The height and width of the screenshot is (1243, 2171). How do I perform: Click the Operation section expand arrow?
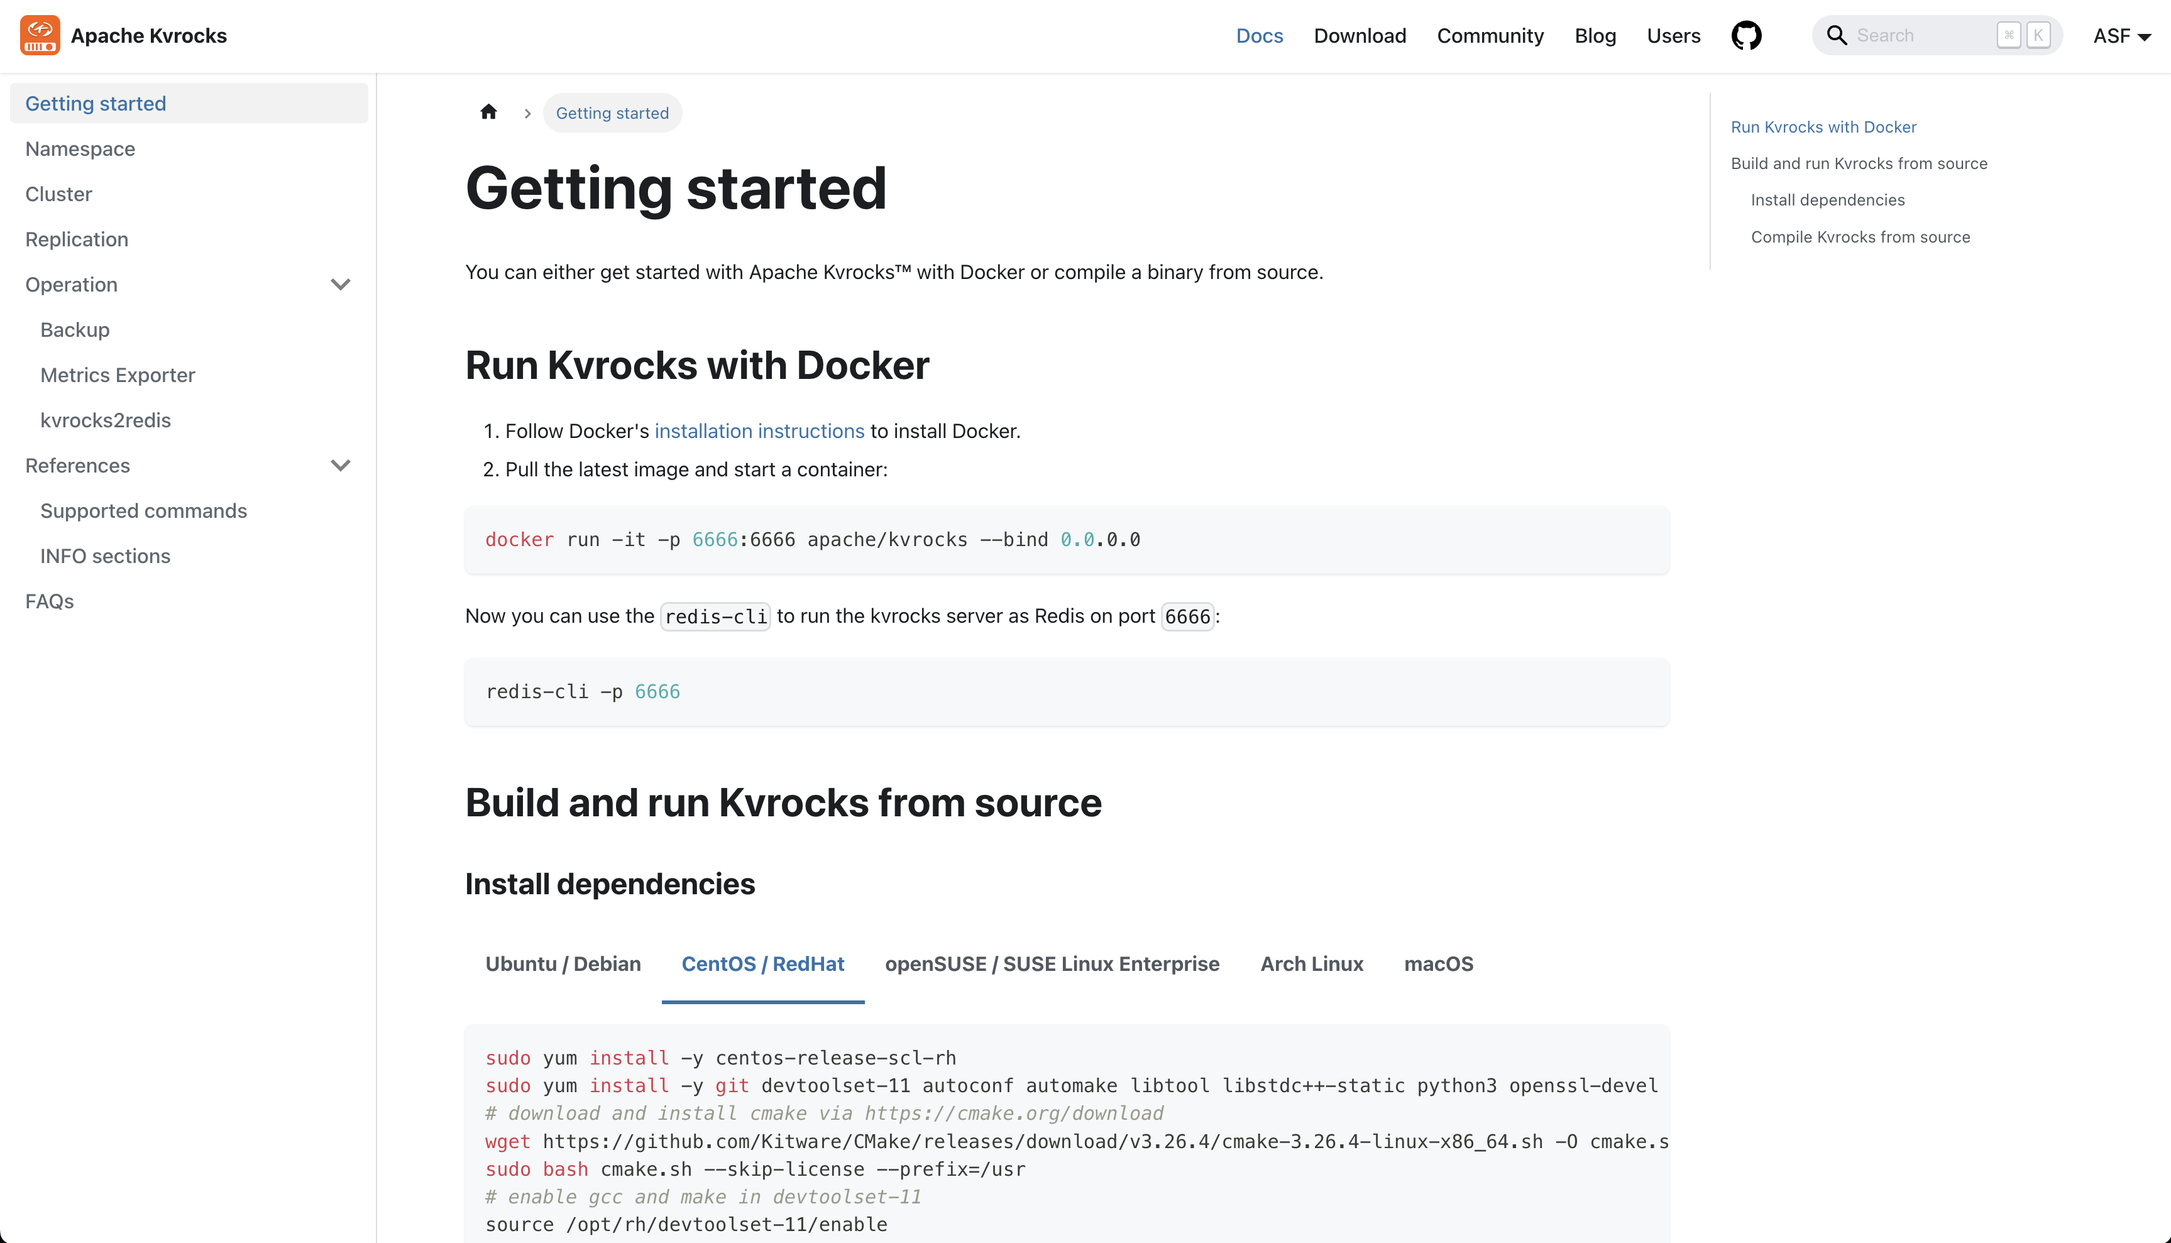pos(339,285)
